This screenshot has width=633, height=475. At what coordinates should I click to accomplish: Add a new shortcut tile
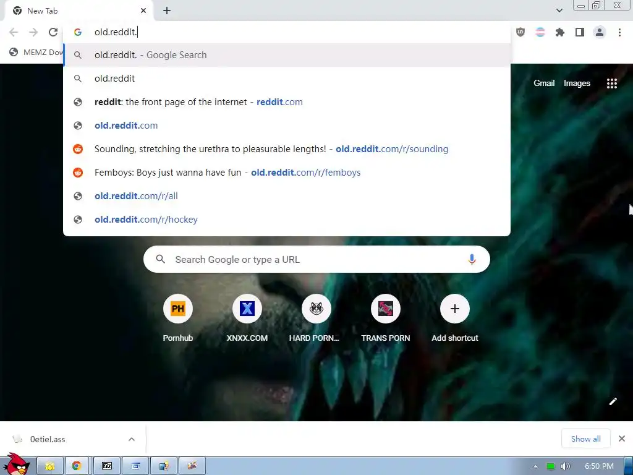(x=454, y=319)
